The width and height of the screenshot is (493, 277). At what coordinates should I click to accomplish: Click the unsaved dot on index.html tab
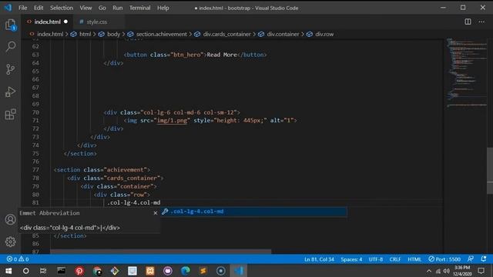click(x=65, y=22)
